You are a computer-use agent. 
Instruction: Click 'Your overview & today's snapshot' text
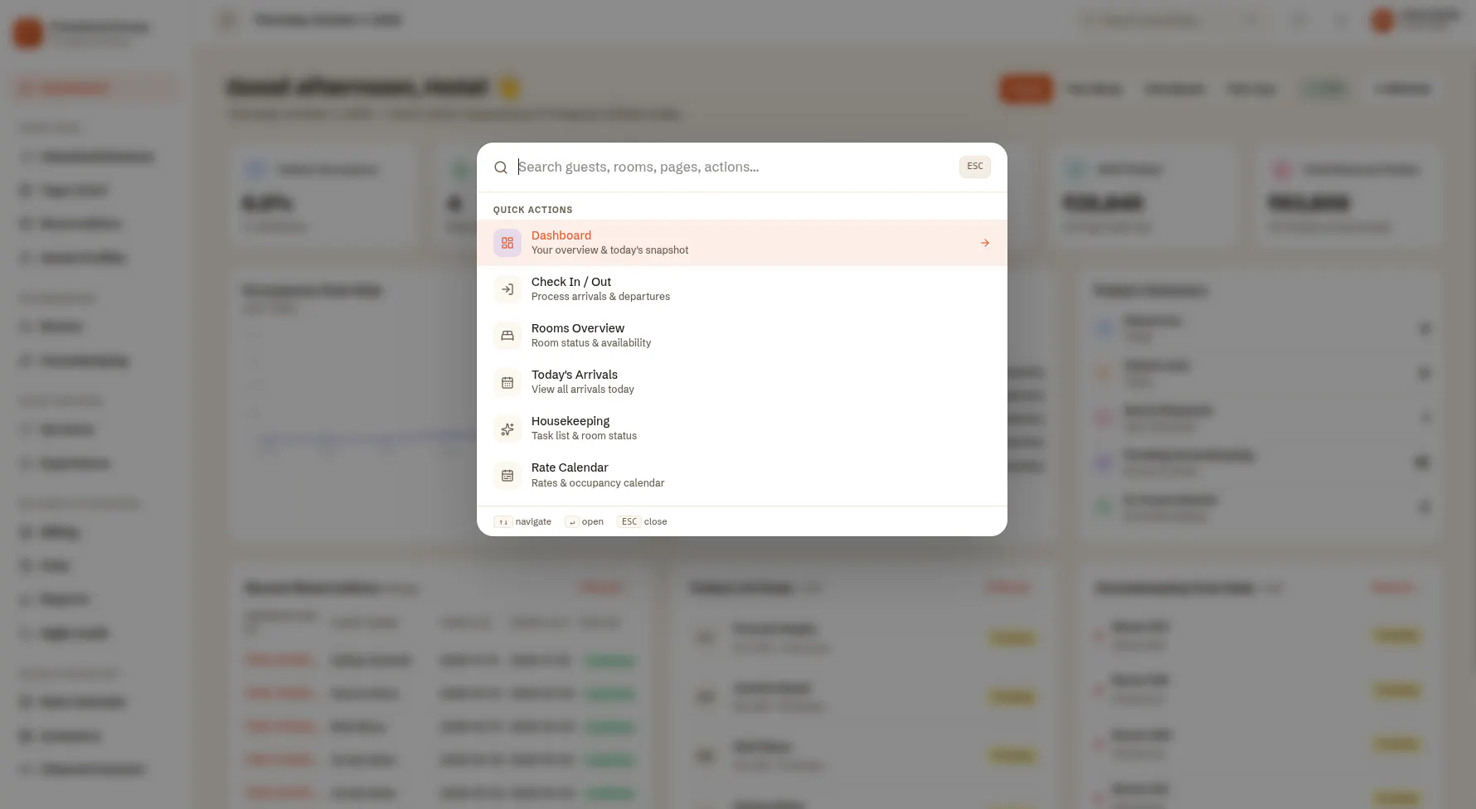(x=609, y=250)
